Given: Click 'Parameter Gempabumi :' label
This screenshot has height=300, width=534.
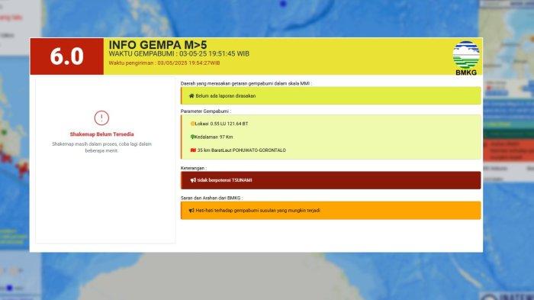Looking at the screenshot, I should 206,111.
